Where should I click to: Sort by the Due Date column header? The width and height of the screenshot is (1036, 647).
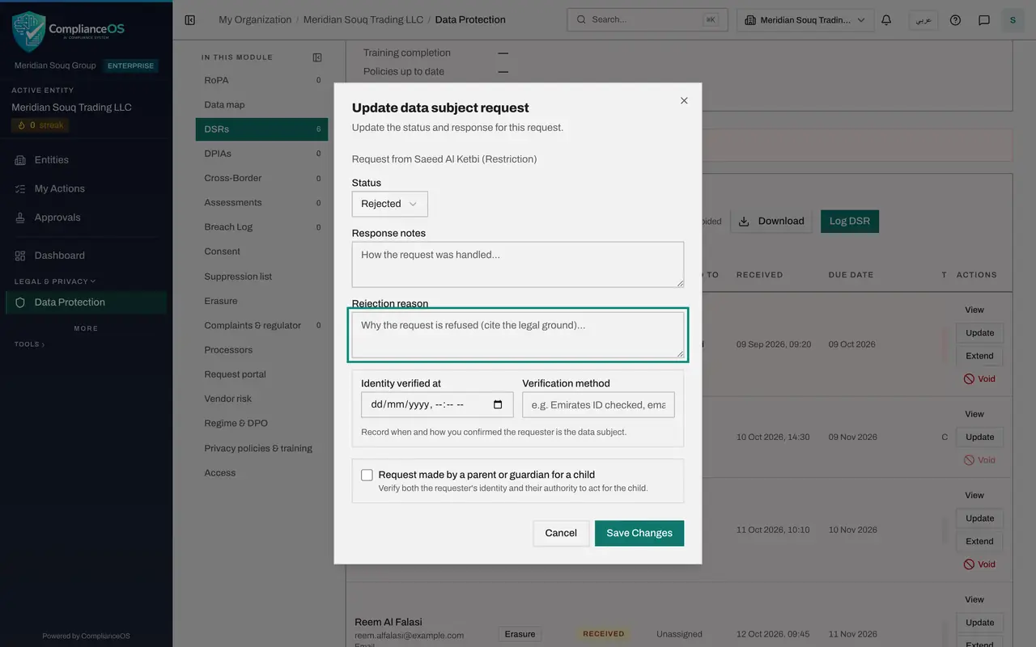[x=851, y=275]
